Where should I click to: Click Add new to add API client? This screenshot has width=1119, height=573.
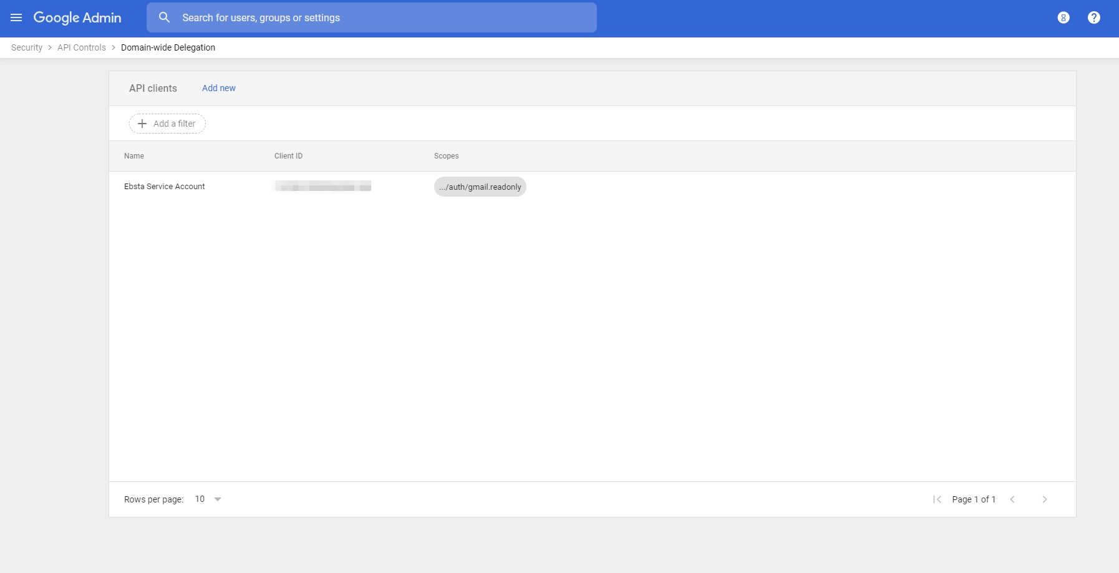coord(218,88)
